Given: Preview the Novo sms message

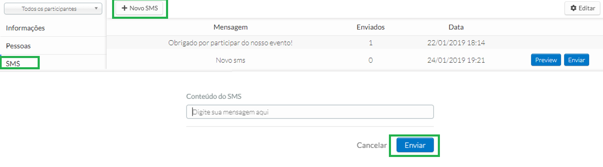Looking at the screenshot, I should point(546,60).
